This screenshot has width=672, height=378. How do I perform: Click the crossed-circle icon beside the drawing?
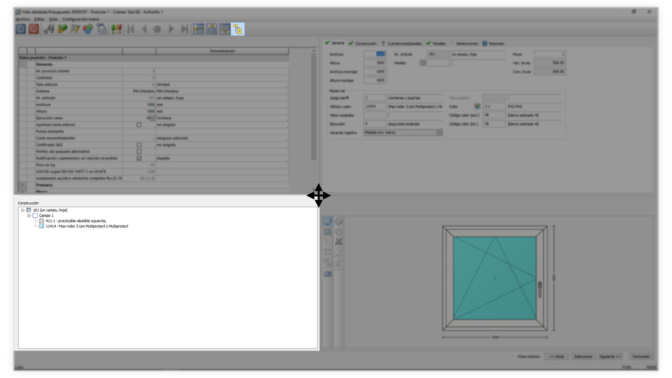pos(338,221)
